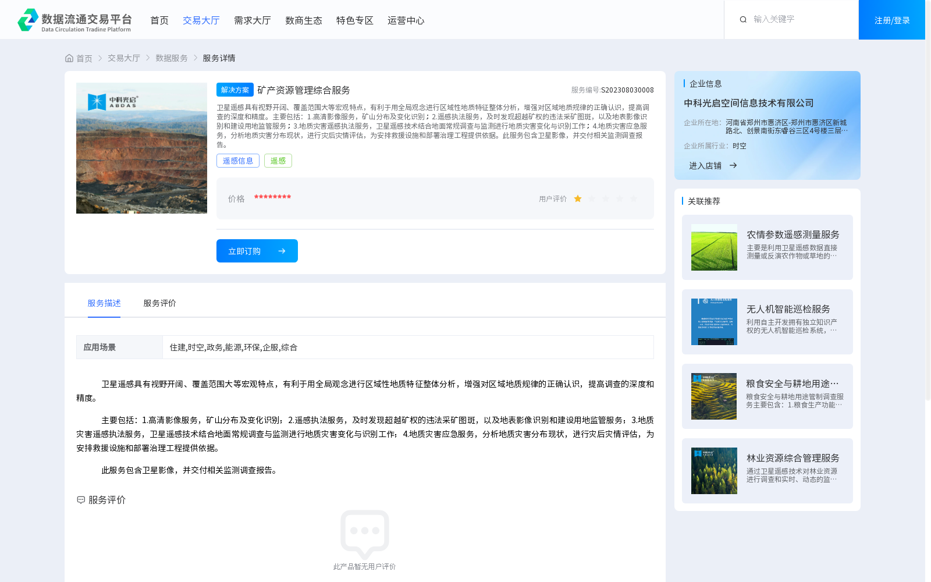931x582 pixels.
Task: Open 林业资源综合管理服务 recommendation thumbnail
Action: click(714, 471)
